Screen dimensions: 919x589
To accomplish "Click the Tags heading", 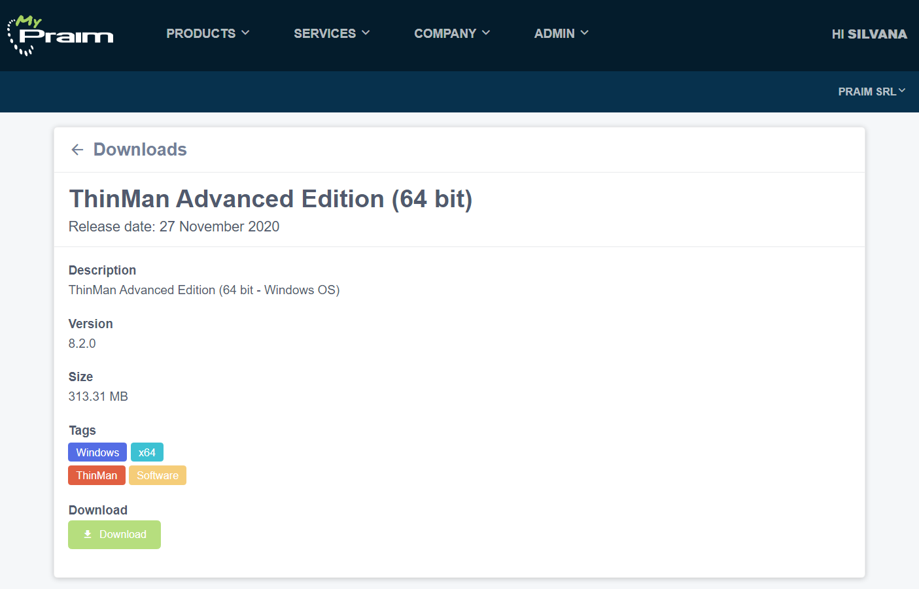I will click(x=82, y=431).
